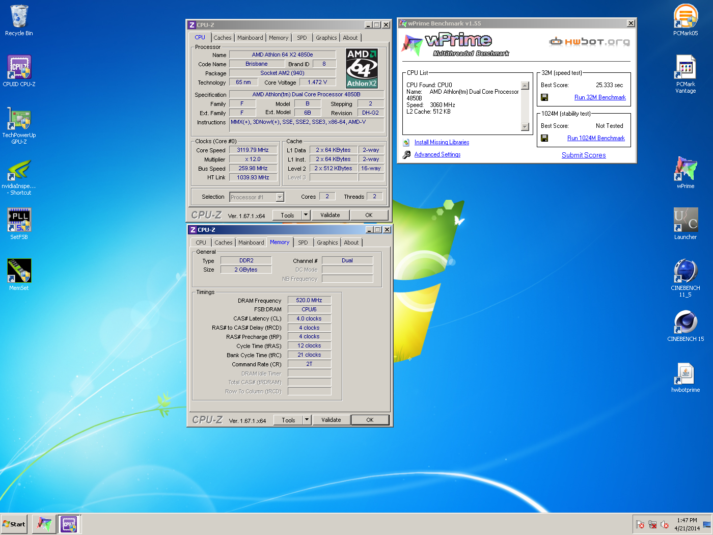Image resolution: width=713 pixels, height=535 pixels.
Task: Open Tools dropdown arrow in top CPU-Z
Action: pos(306,215)
